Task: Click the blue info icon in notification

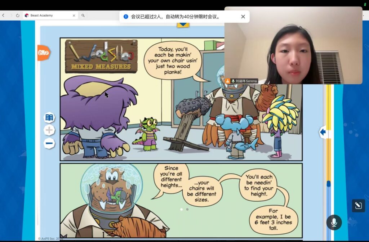Action: [x=126, y=17]
